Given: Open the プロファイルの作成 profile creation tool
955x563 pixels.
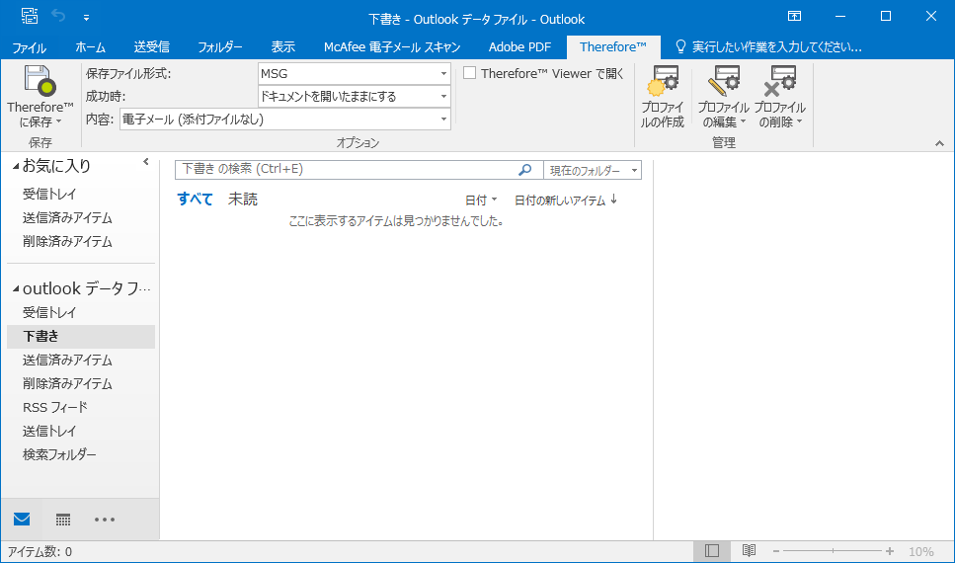Looking at the screenshot, I should point(662,98).
